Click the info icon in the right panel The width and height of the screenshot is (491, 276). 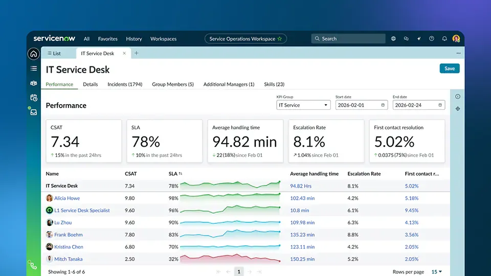point(458,97)
